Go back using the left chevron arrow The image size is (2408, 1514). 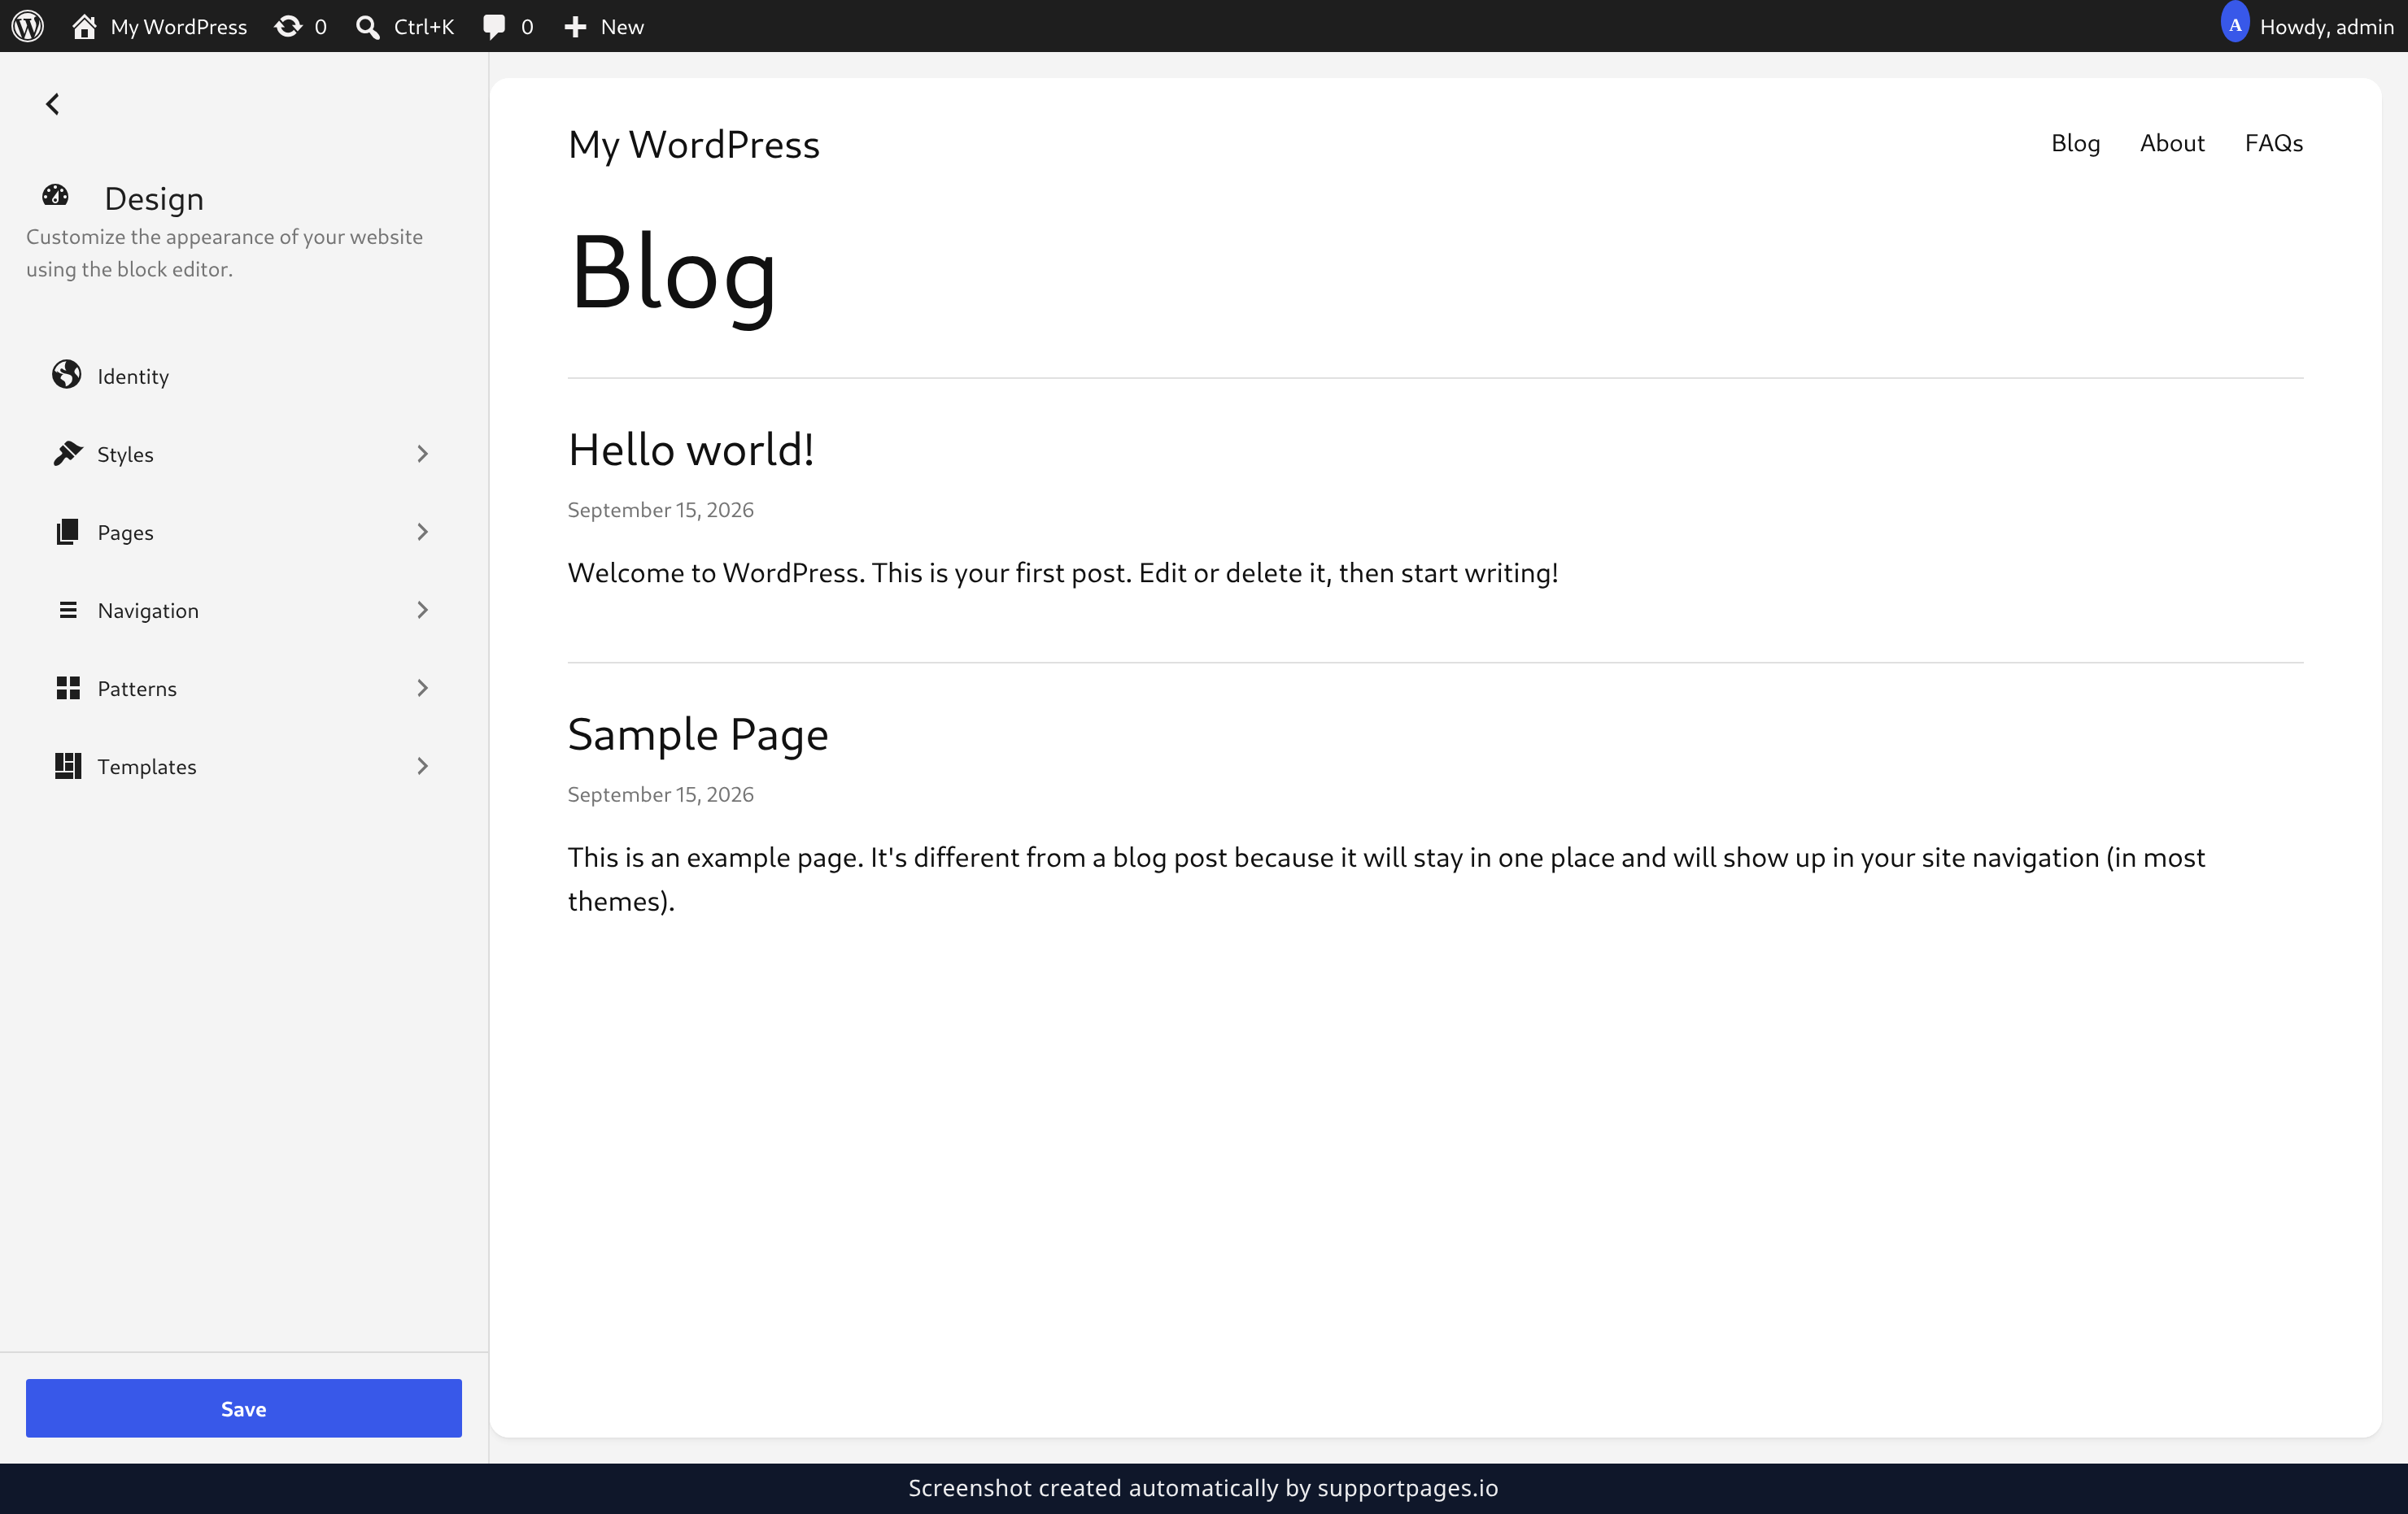click(x=53, y=104)
